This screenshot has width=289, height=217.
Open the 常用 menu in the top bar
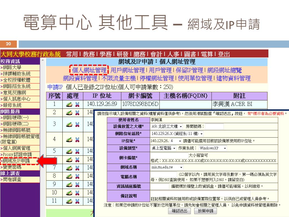coord(72,54)
